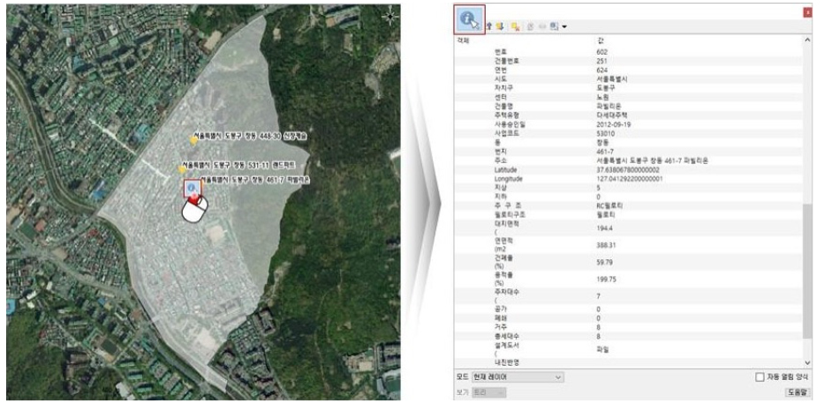This screenshot has width=824, height=402.
Task: Open the 모드 layer-mode combo box
Action: [x=518, y=376]
